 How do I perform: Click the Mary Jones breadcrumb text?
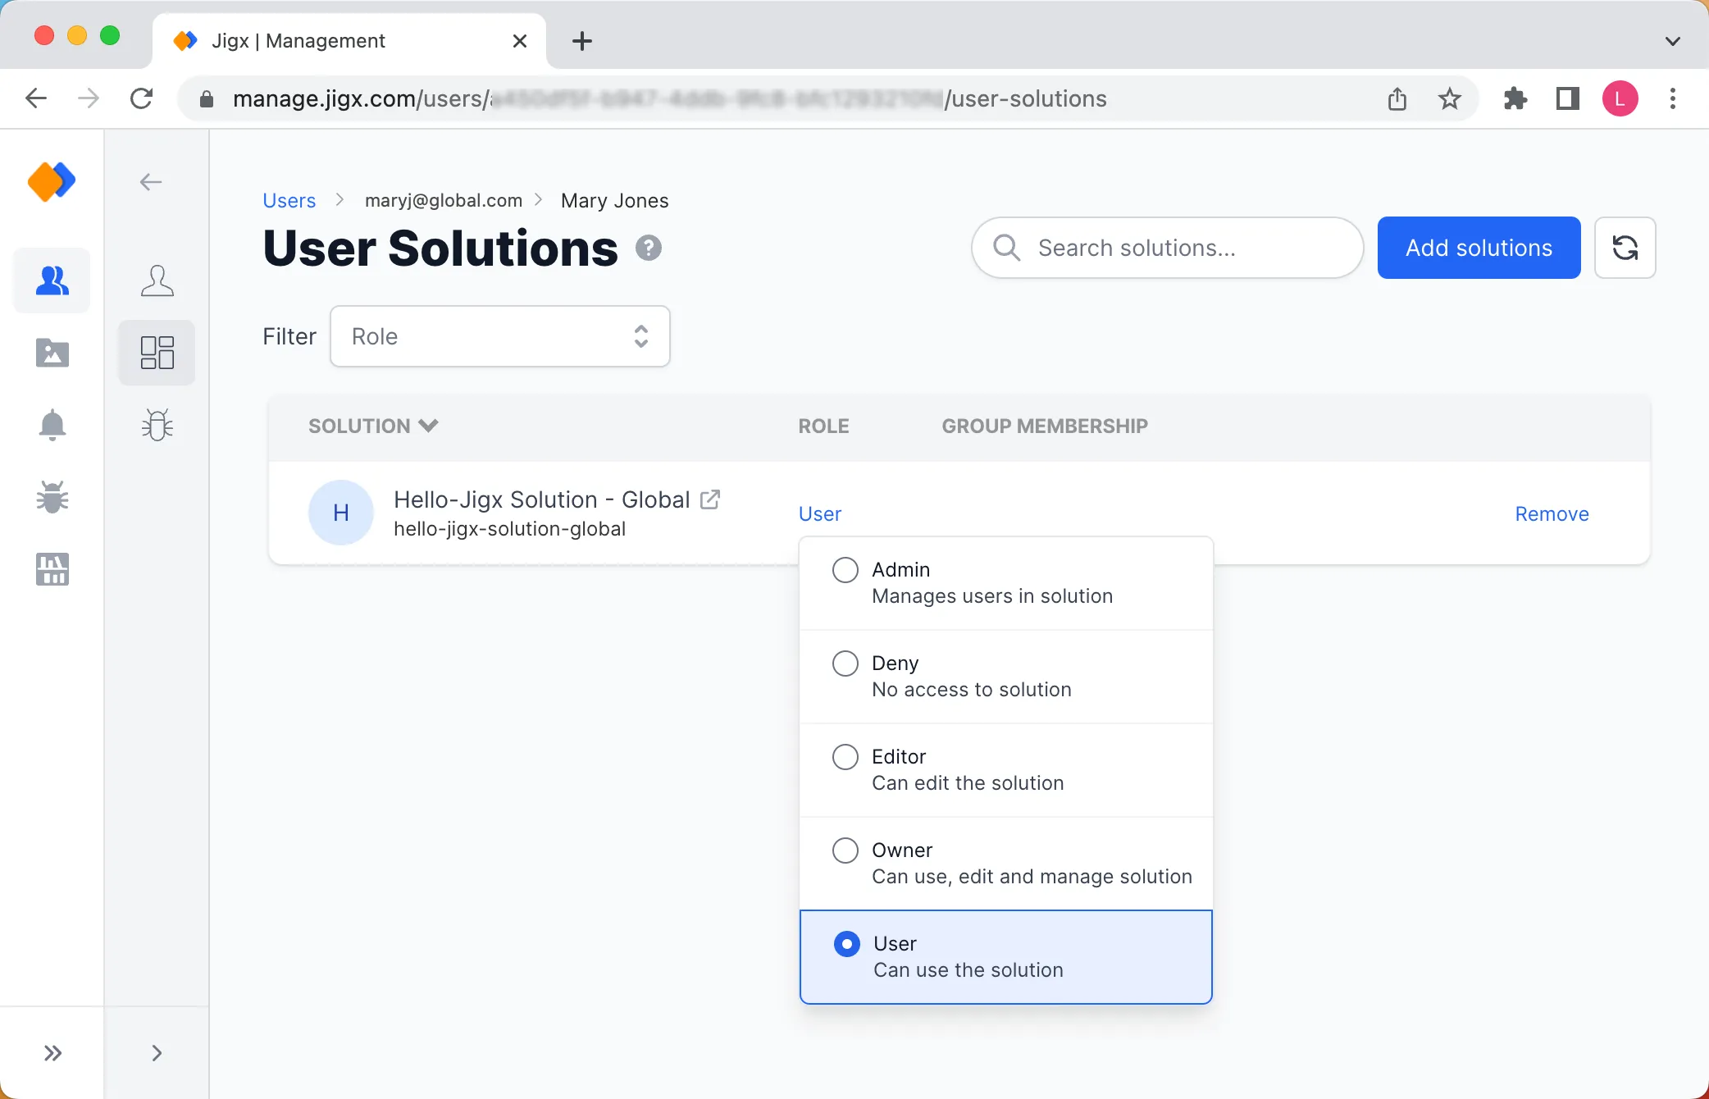pyautogui.click(x=615, y=201)
